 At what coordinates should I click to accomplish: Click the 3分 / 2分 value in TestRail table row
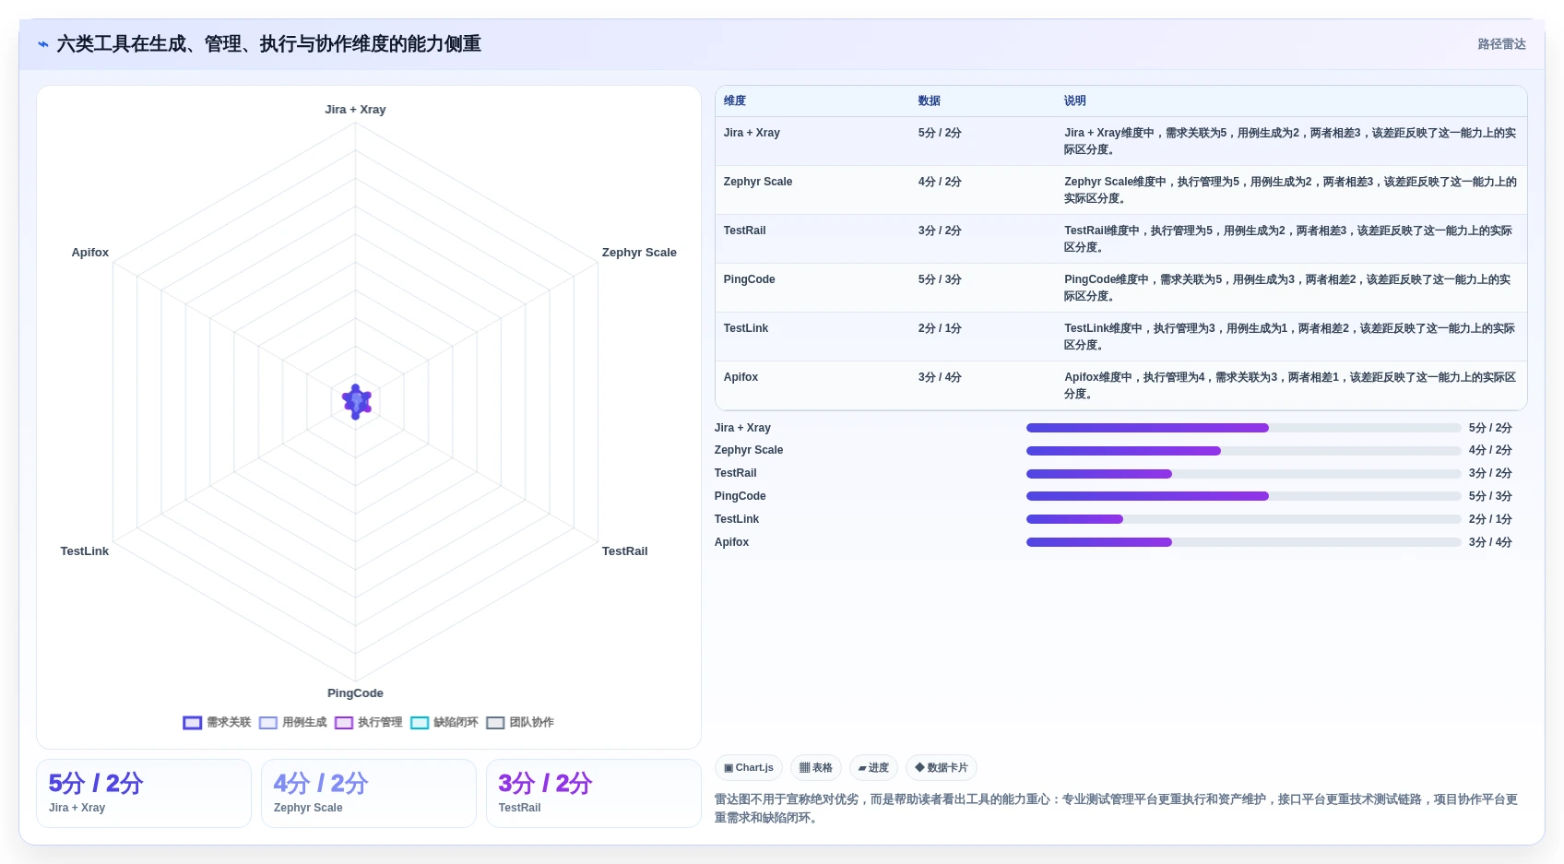coord(940,231)
